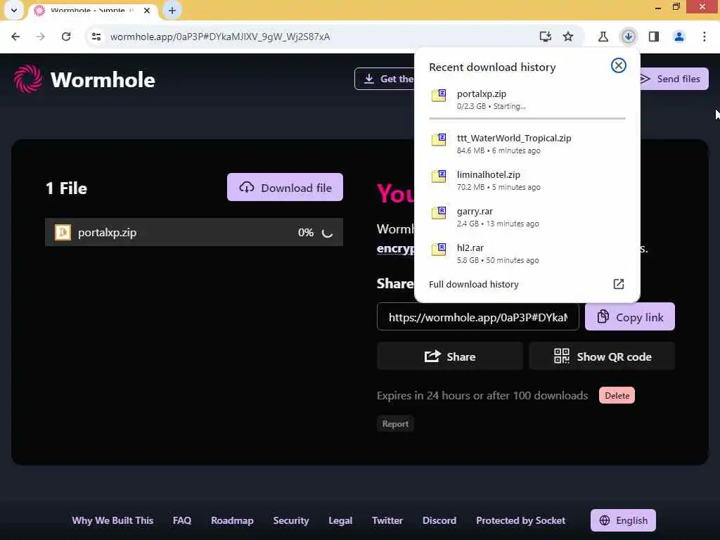The width and height of the screenshot is (720, 540).
Task: Click the Wormhole swirl logo
Action: pyautogui.click(x=27, y=79)
